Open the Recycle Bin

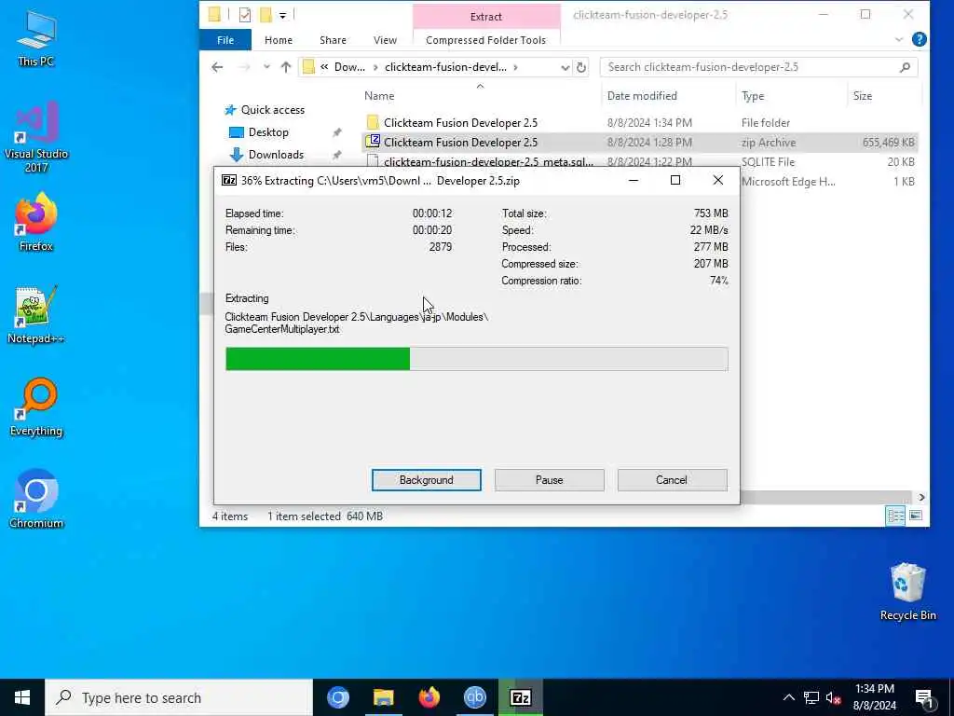(x=907, y=592)
